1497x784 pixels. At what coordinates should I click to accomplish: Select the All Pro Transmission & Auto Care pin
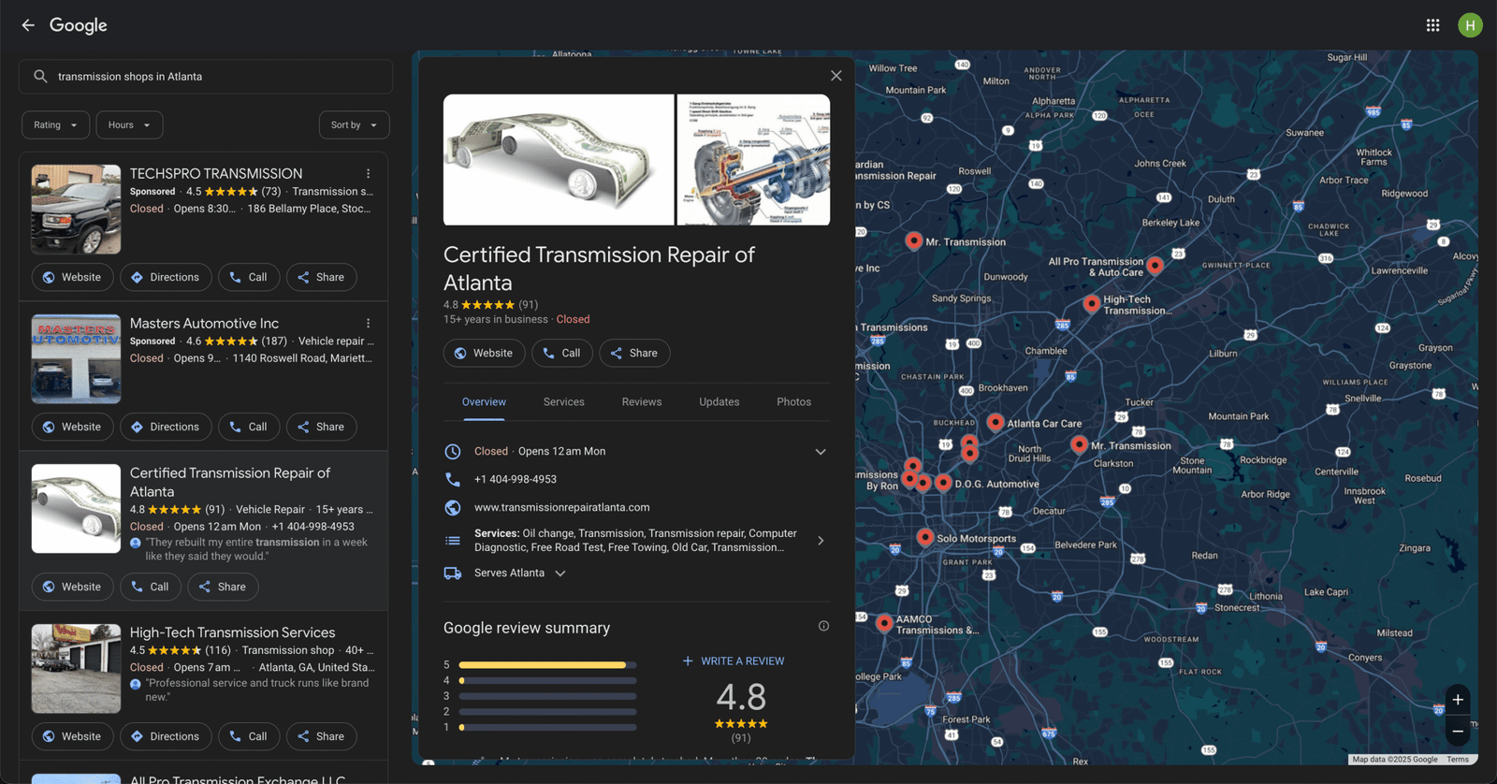(x=1155, y=266)
